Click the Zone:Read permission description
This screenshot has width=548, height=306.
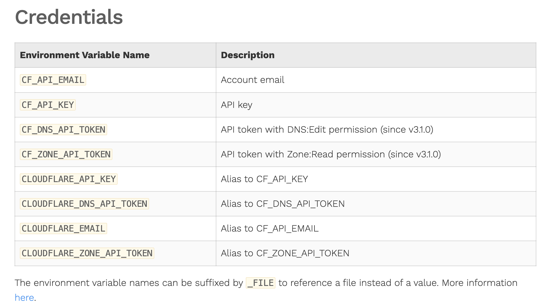click(330, 154)
